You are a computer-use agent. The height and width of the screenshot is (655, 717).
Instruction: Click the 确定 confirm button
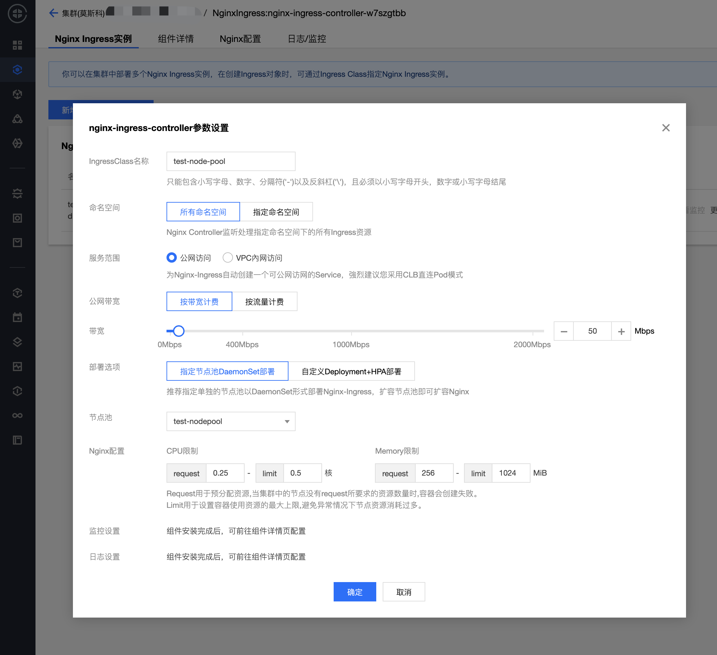(x=355, y=592)
